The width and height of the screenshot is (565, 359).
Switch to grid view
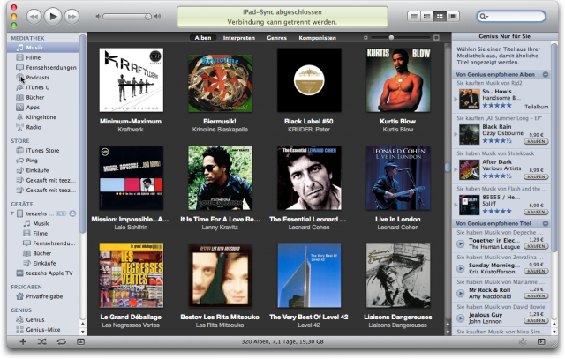(440, 16)
